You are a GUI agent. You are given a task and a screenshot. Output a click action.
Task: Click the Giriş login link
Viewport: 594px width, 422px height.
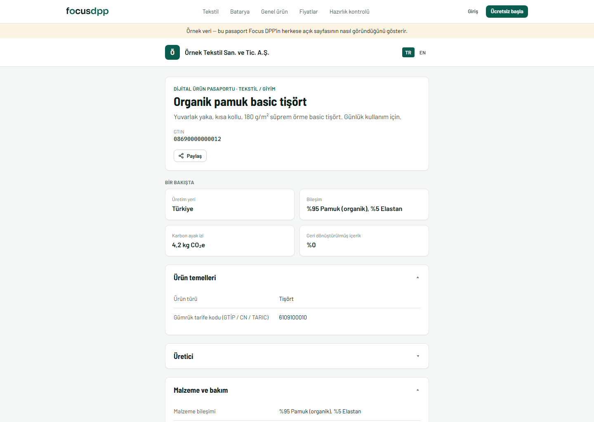[473, 12]
